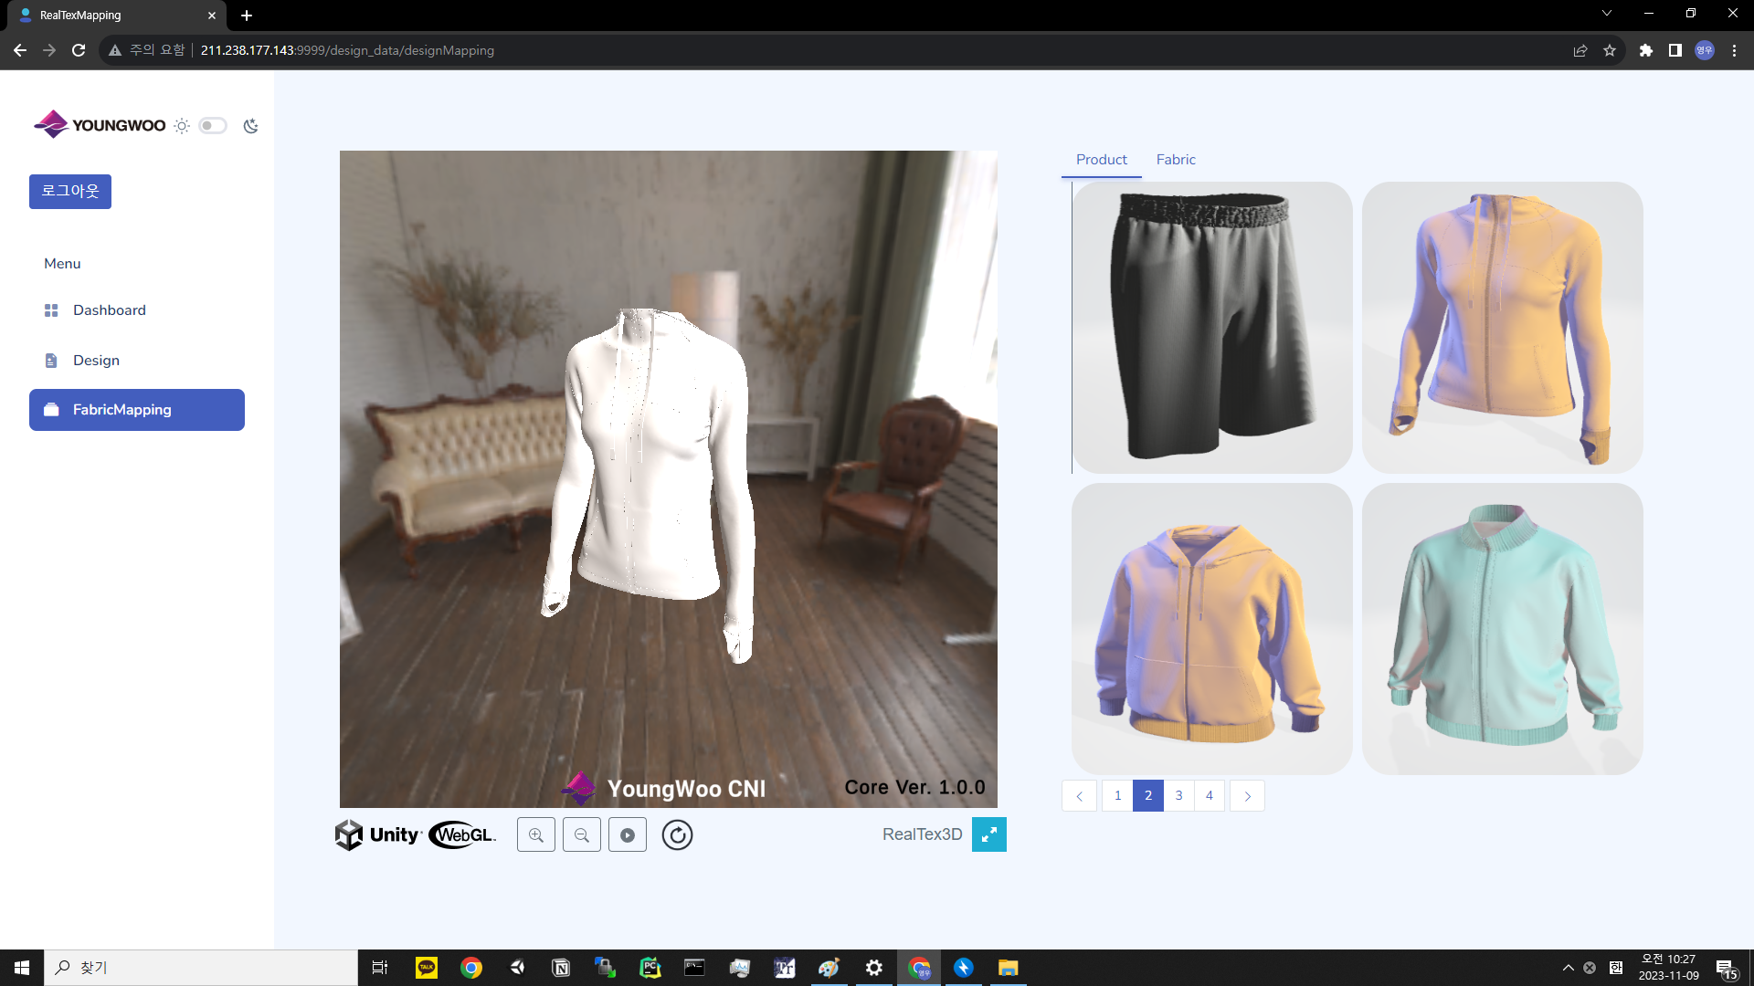The image size is (1754, 986).
Task: Click the zoom in magnifier button
Action: (536, 834)
